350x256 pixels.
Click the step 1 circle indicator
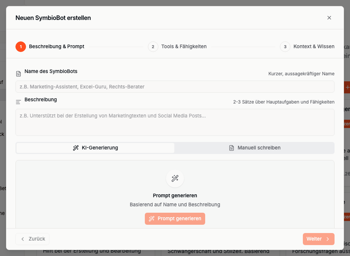pos(21,47)
